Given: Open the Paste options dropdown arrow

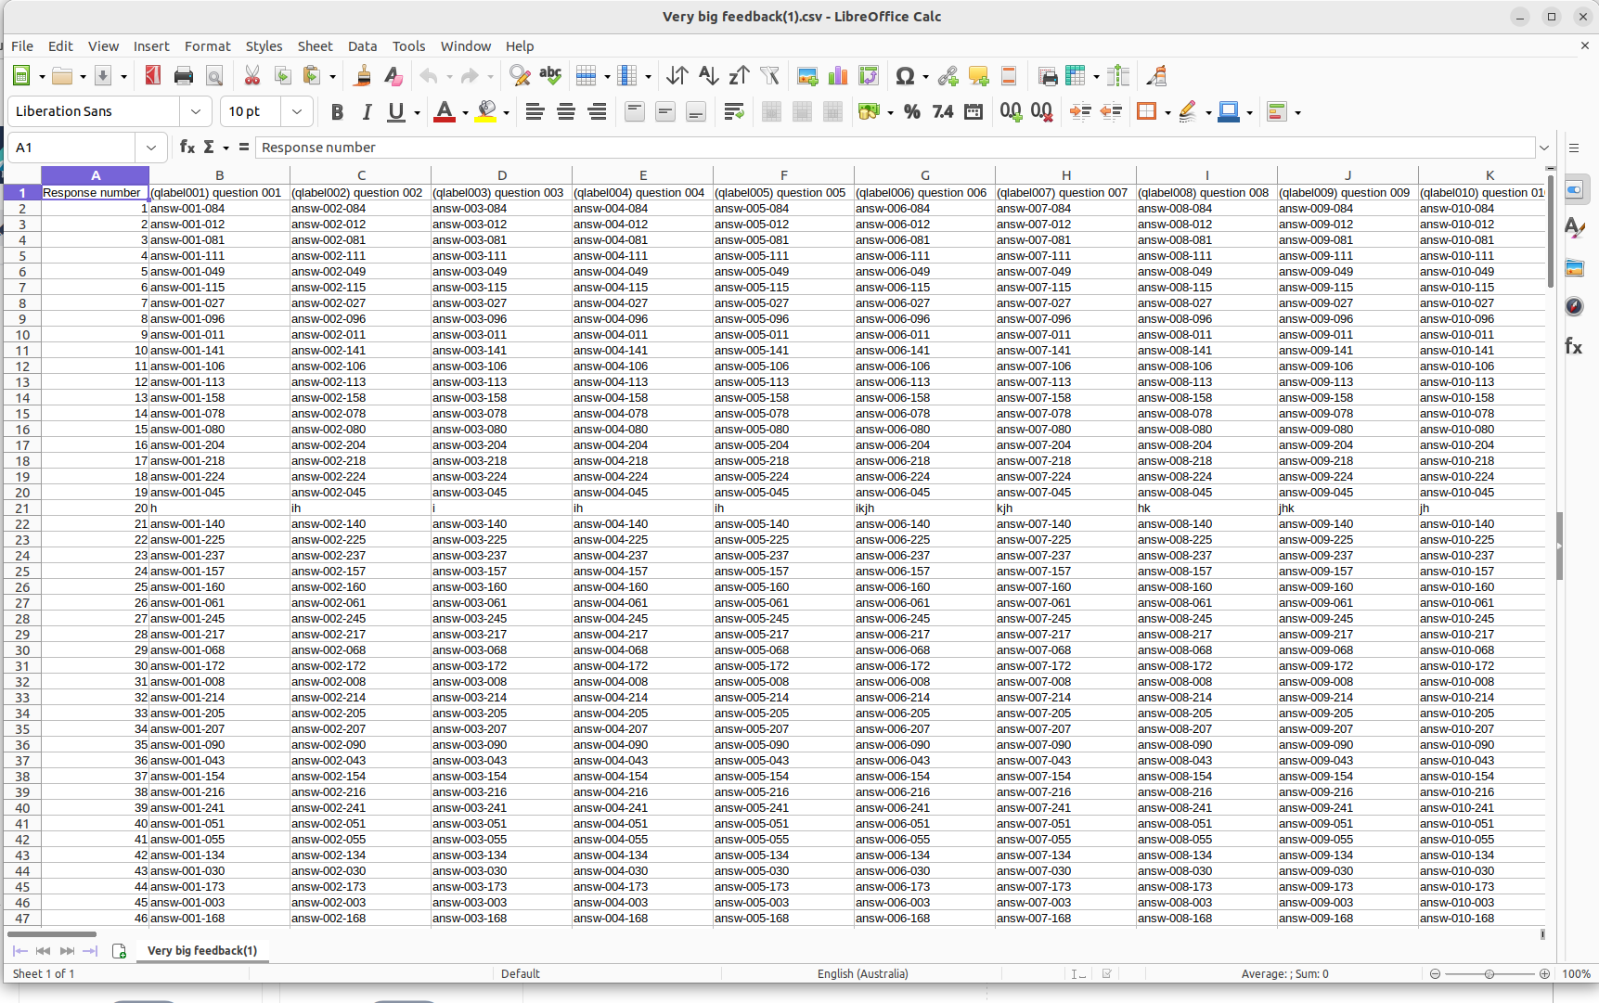Looking at the screenshot, I should [332, 77].
